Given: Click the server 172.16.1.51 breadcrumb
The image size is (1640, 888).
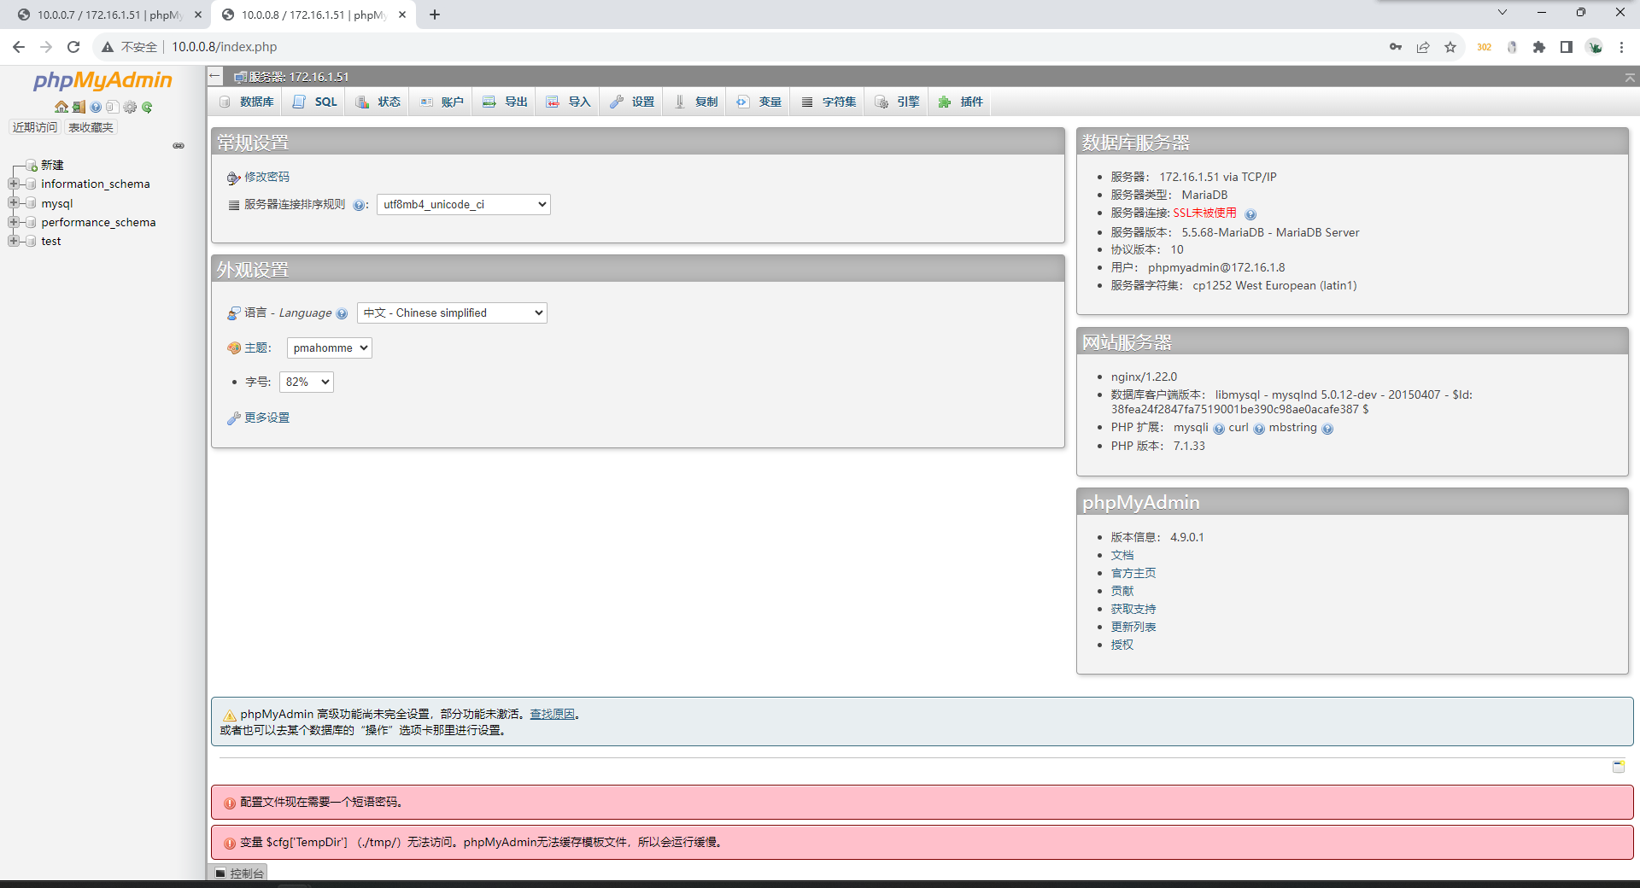Looking at the screenshot, I should [299, 77].
